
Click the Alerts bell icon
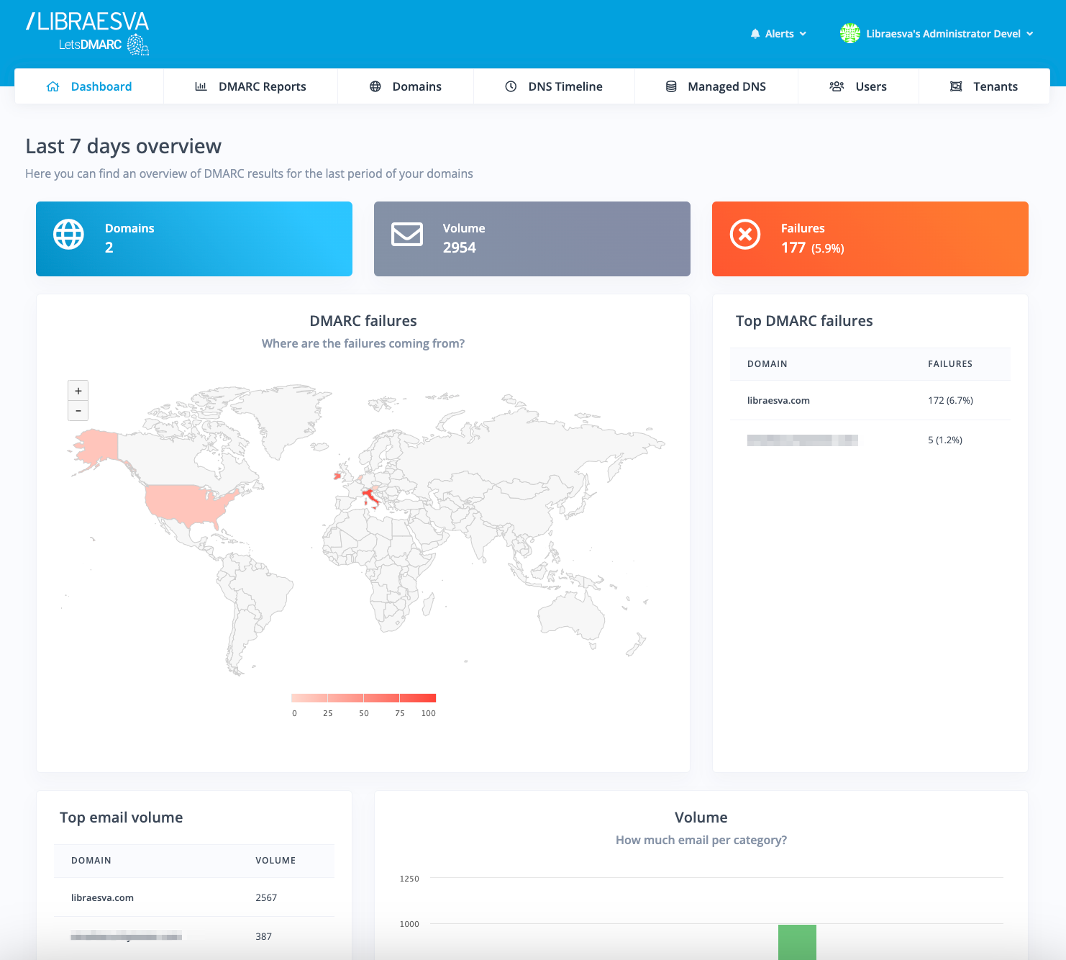tap(755, 33)
